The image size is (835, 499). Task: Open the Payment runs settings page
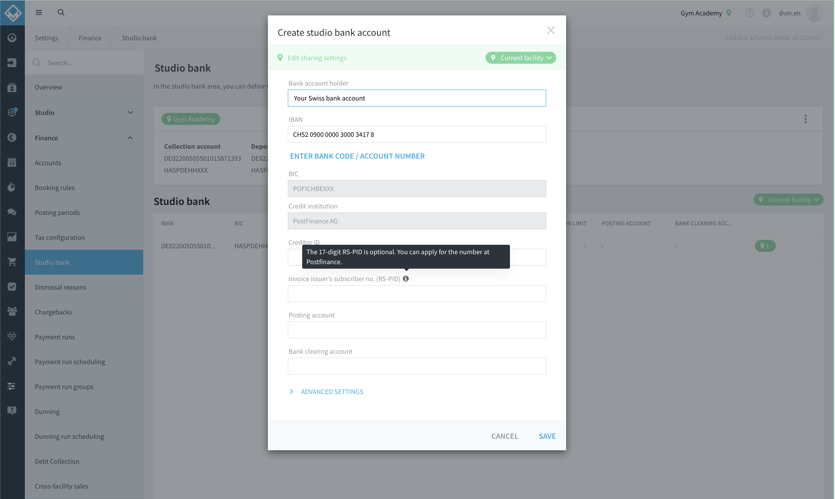(x=55, y=337)
